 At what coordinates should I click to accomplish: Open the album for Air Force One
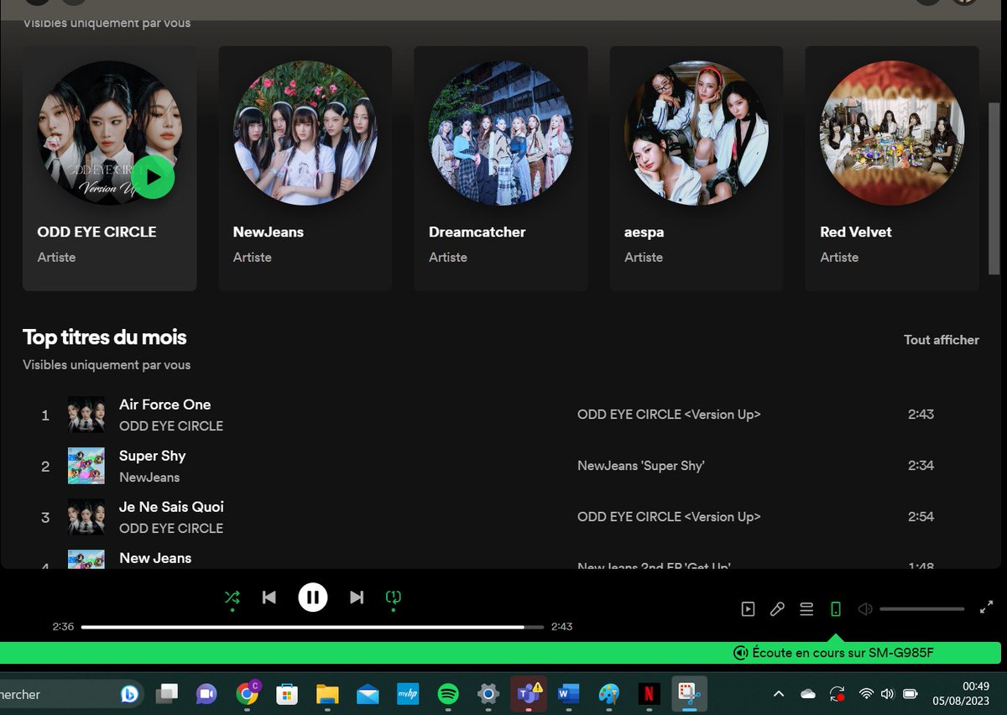coord(669,415)
